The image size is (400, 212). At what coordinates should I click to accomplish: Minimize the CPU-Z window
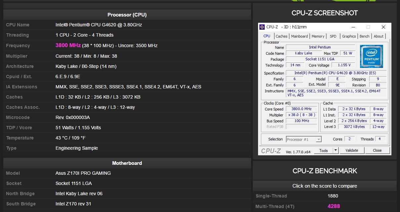(353, 27)
